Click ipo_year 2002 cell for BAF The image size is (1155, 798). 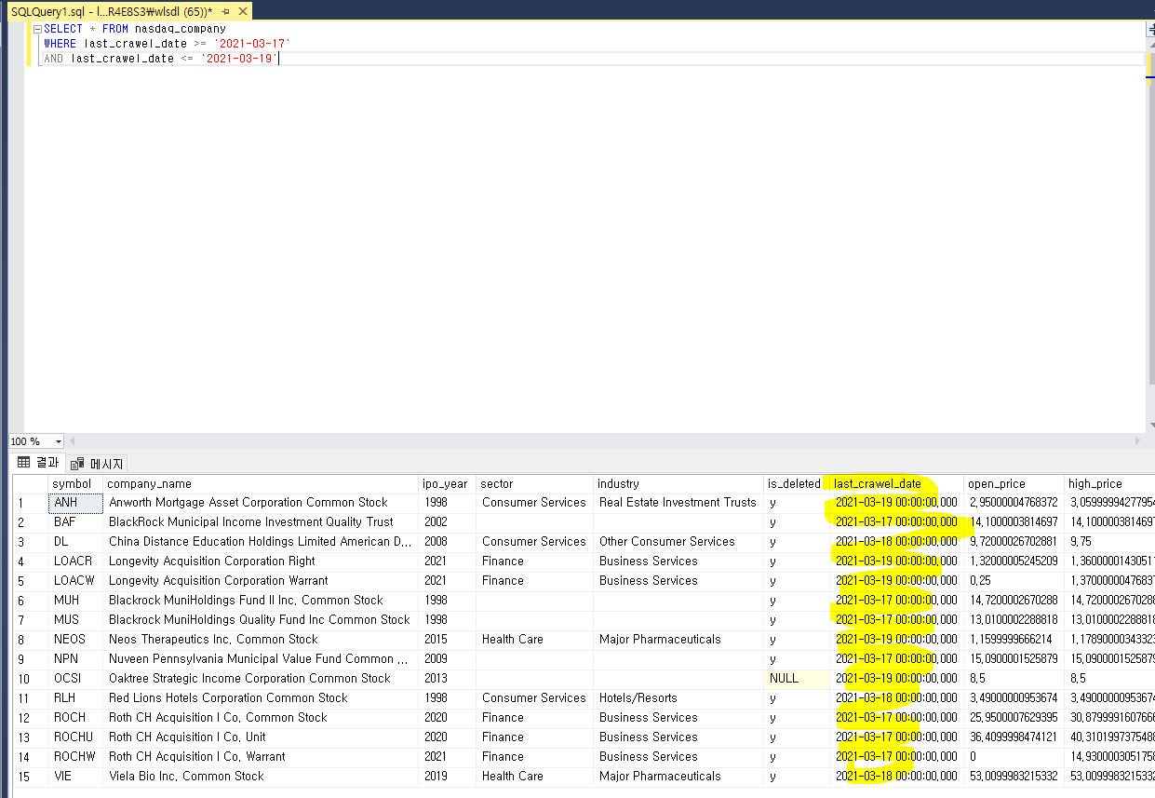[x=447, y=522]
